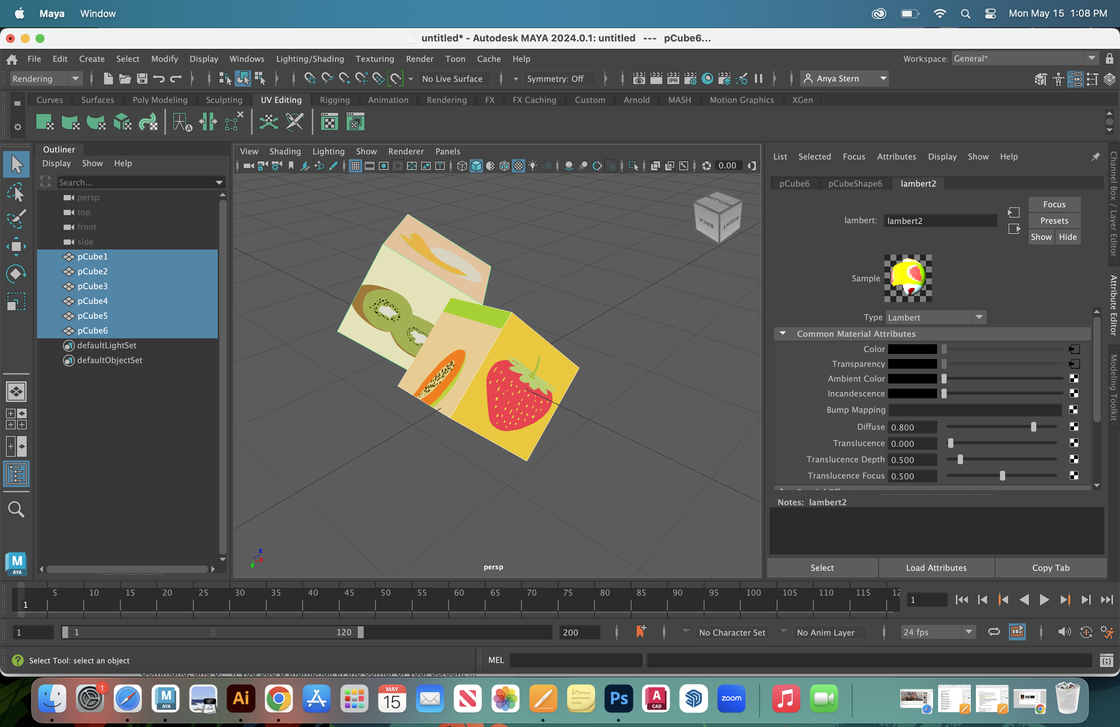Toggle looping playback icon
This screenshot has height=727, width=1120.
point(994,632)
